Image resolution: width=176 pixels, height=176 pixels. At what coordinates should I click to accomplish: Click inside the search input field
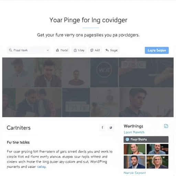click(x=29, y=50)
